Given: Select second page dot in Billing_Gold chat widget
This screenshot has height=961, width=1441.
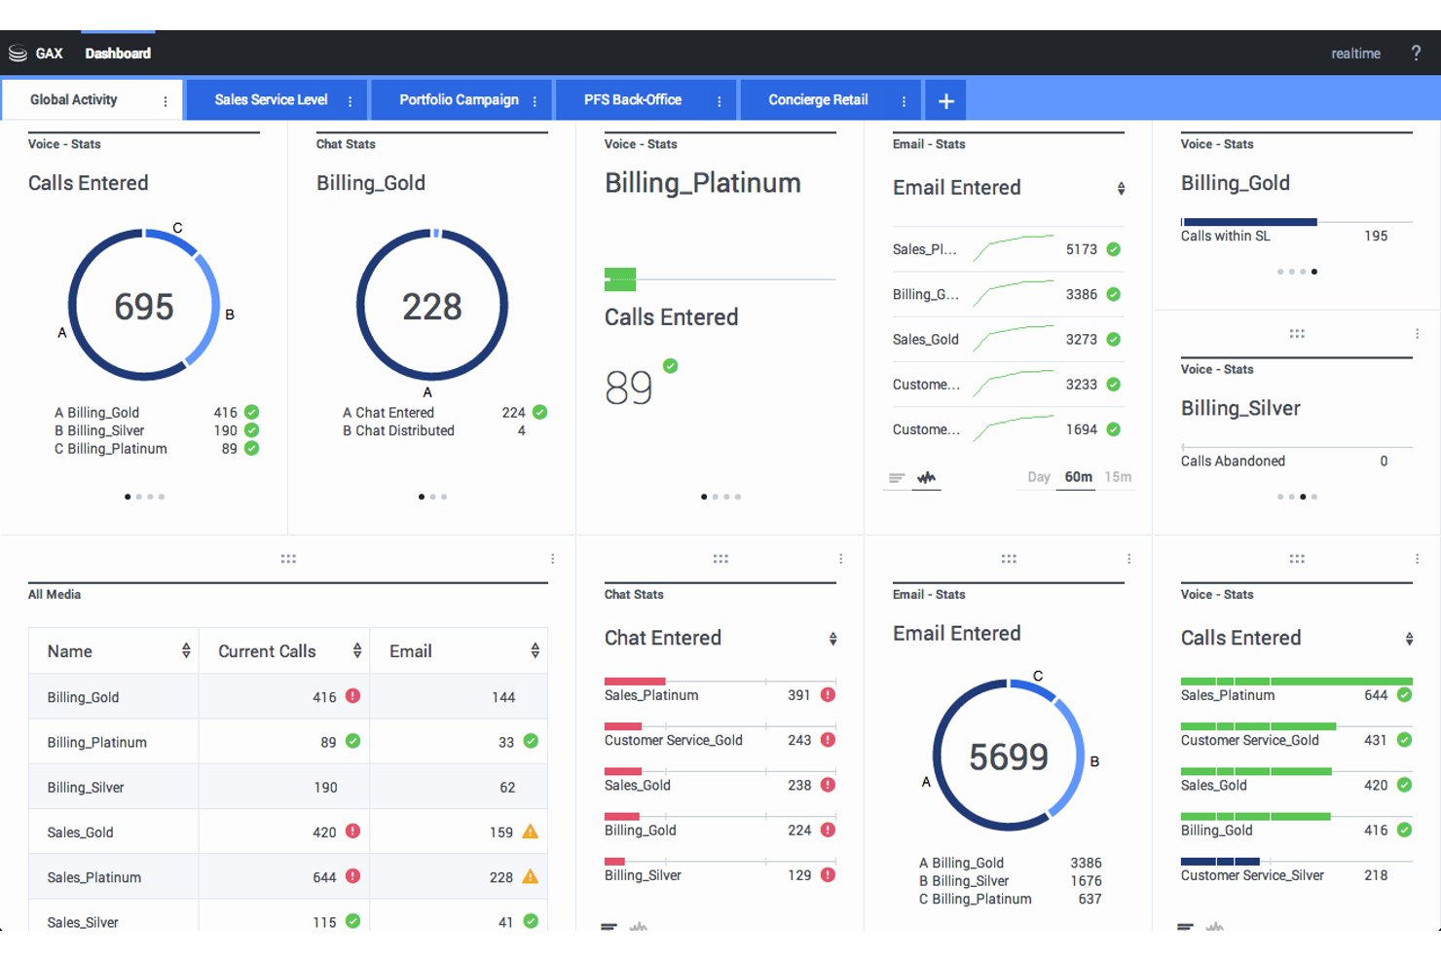Looking at the screenshot, I should pyautogui.click(x=432, y=497).
